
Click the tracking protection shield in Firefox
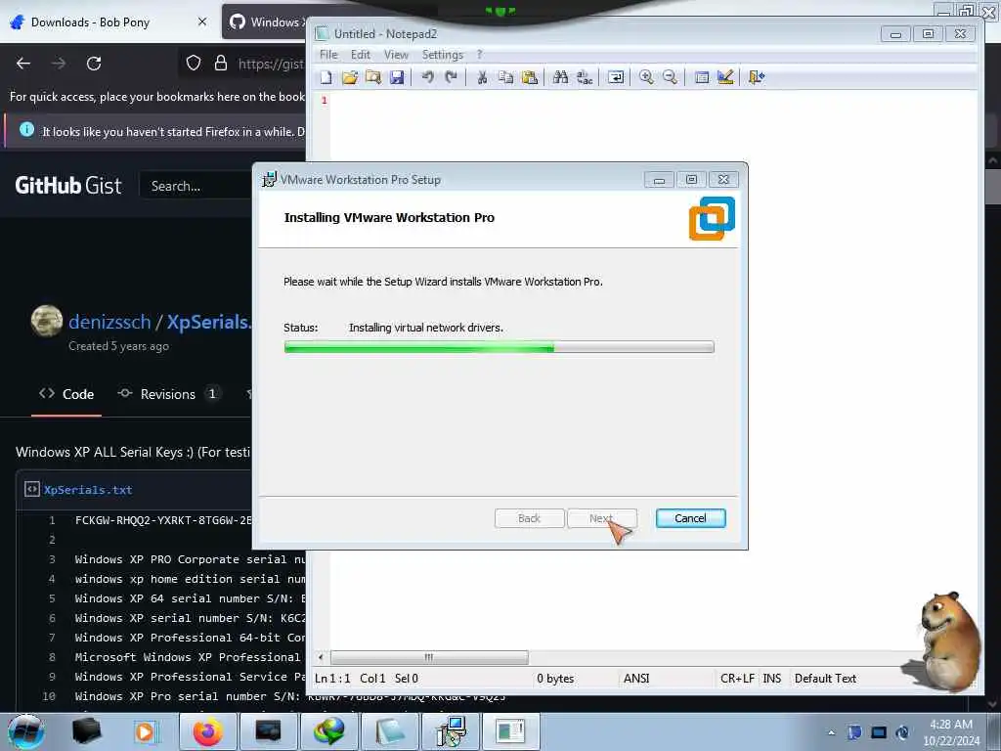[x=194, y=64]
